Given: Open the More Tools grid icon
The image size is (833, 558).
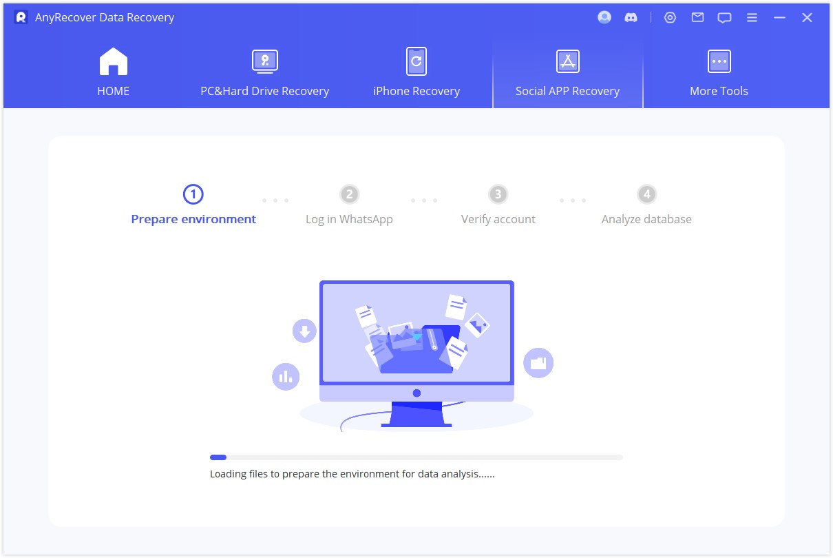Looking at the screenshot, I should 719,61.
